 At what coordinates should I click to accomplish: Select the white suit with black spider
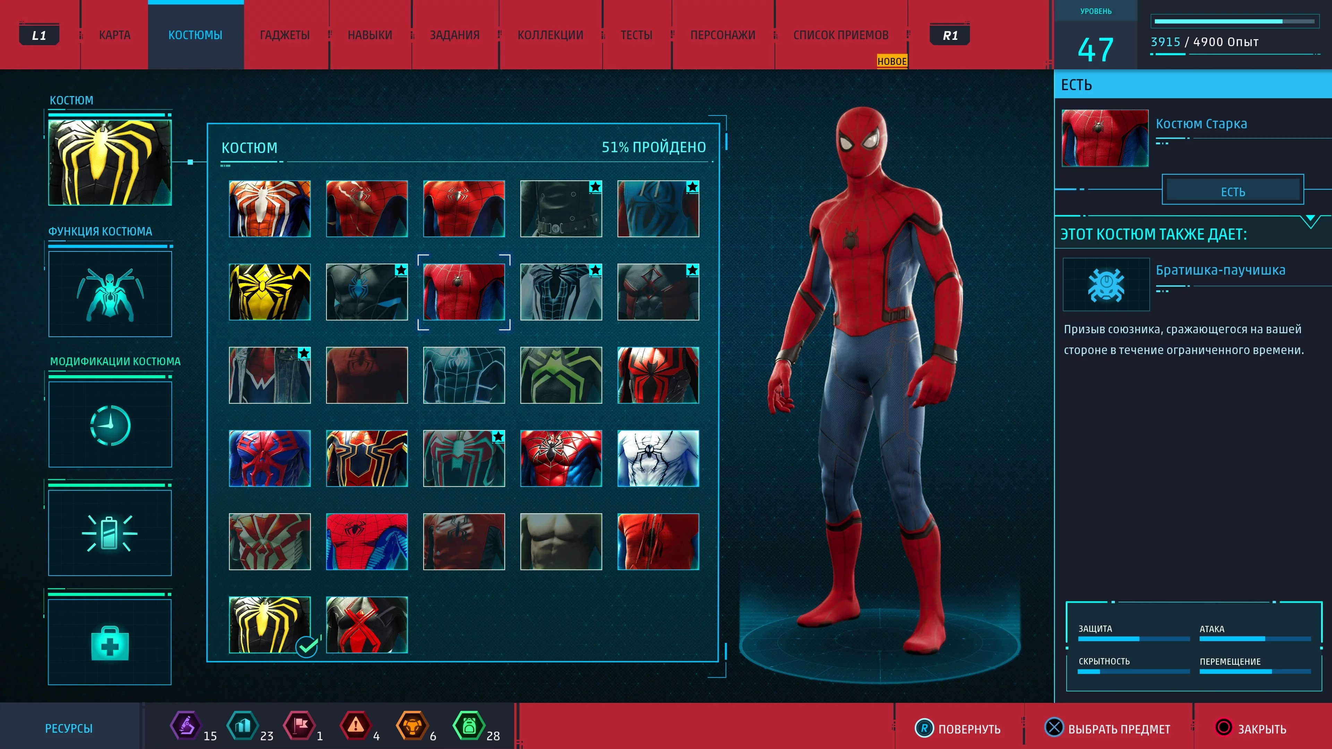[x=658, y=458]
